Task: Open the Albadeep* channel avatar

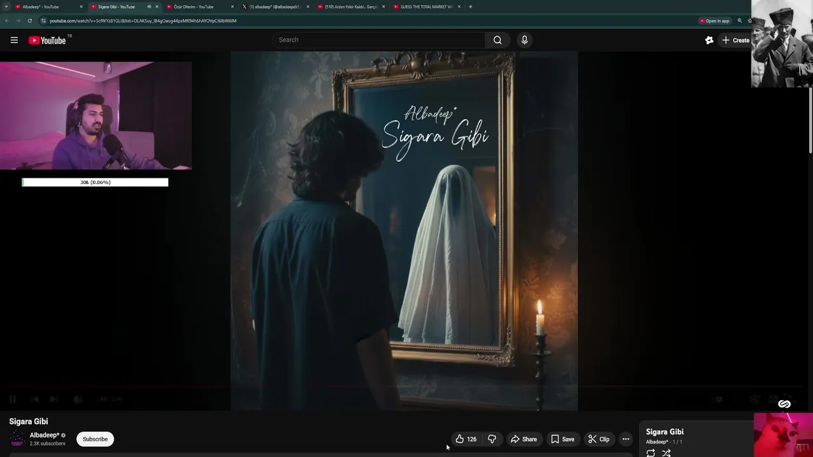Action: (17, 439)
